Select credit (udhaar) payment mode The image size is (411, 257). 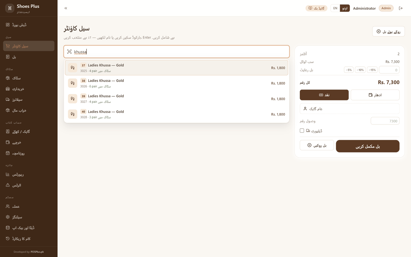click(x=375, y=95)
